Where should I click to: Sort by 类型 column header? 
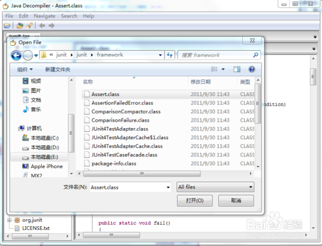point(246,82)
